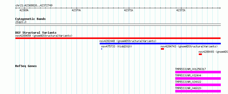Open nsv4284743 (gnomADStructuralVariants) label
Screen dimensions: 228x94
click(189, 46)
